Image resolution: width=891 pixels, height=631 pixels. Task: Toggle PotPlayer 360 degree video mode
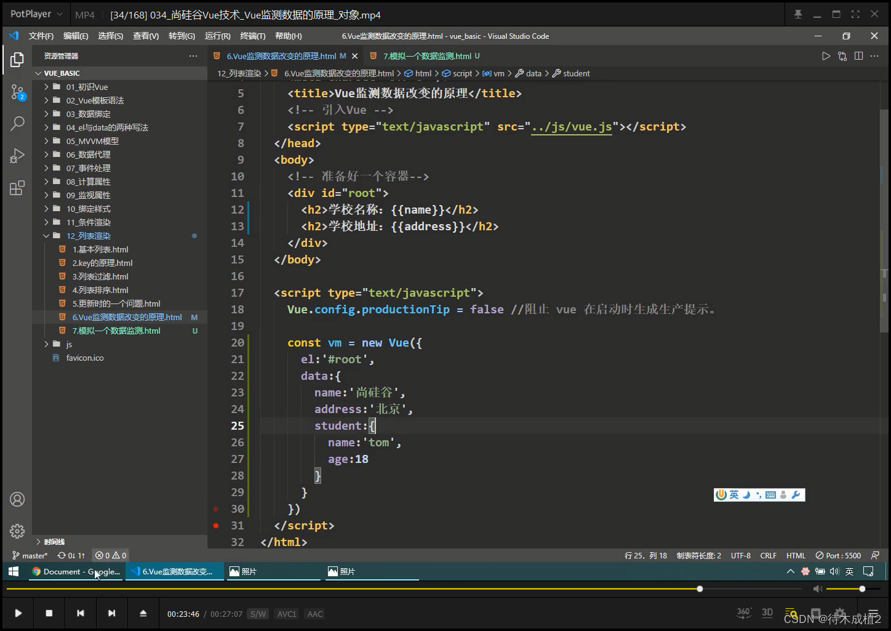tap(744, 613)
